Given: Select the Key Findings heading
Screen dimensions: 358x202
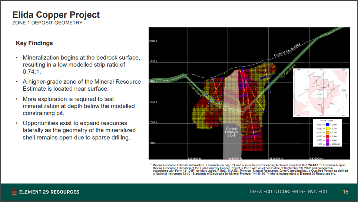Looking at the screenshot, I should point(34,43).
